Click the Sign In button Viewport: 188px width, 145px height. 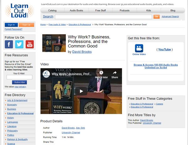coord(11,25)
